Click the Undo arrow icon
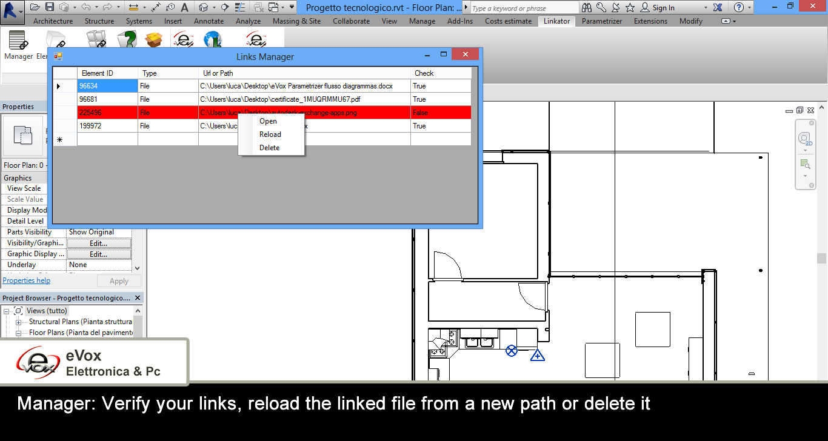This screenshot has height=441, width=828. click(85, 7)
